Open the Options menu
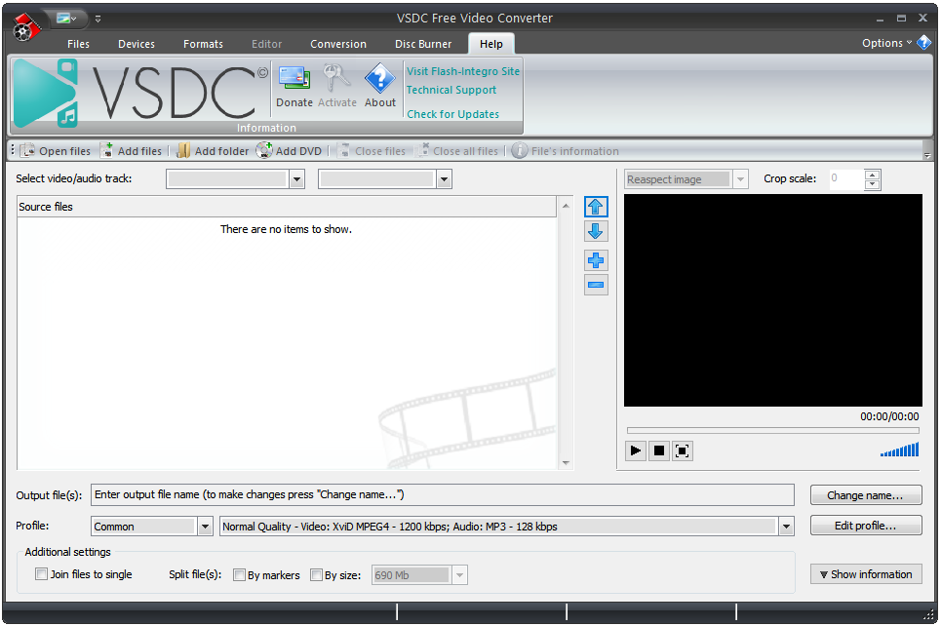 coord(886,43)
